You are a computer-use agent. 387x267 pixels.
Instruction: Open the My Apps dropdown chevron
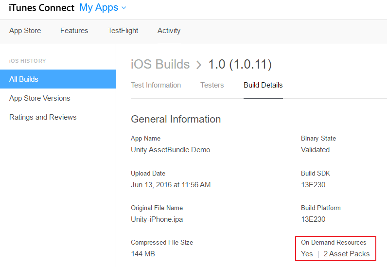click(123, 8)
